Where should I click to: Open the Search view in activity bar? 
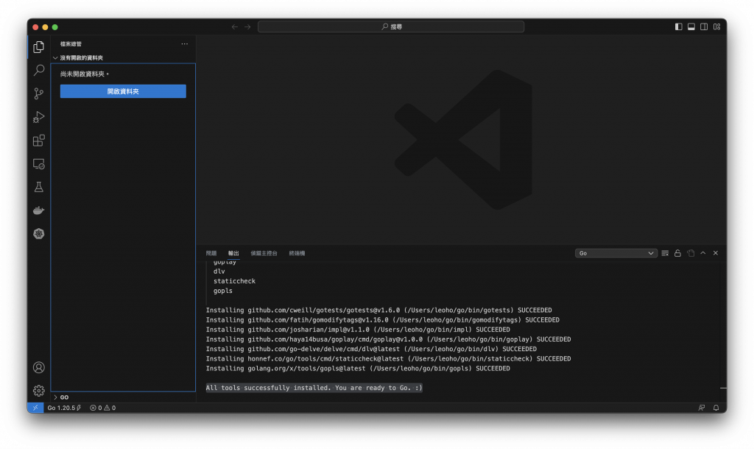coord(39,70)
